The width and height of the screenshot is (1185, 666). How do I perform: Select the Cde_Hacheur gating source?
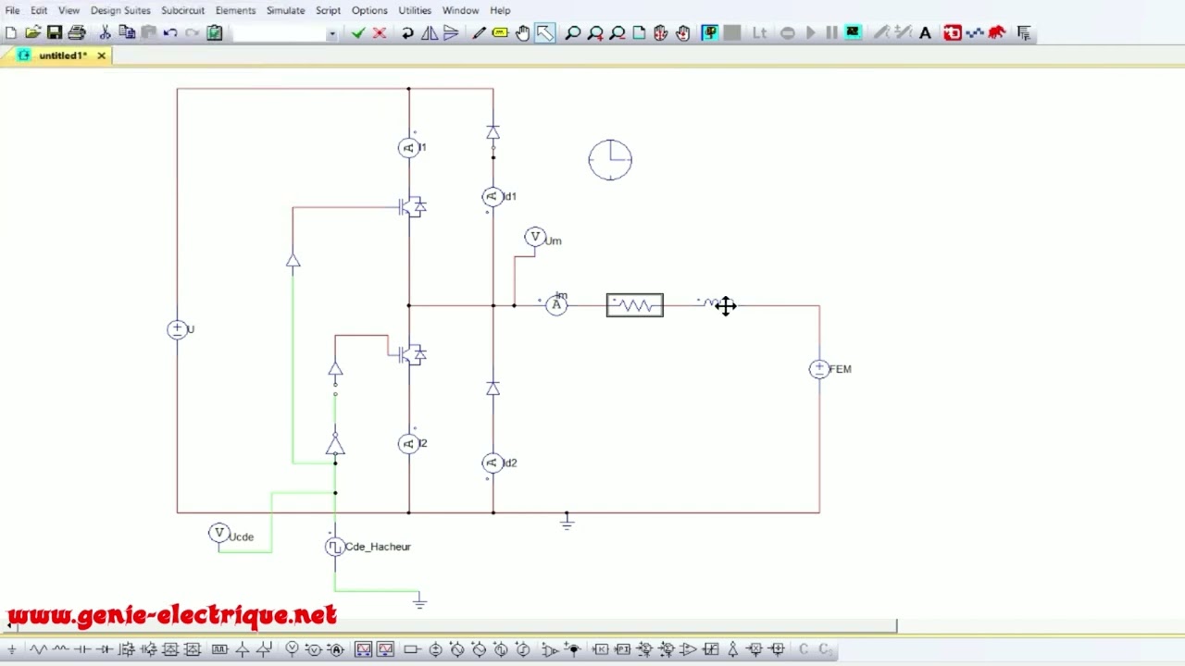(x=334, y=547)
